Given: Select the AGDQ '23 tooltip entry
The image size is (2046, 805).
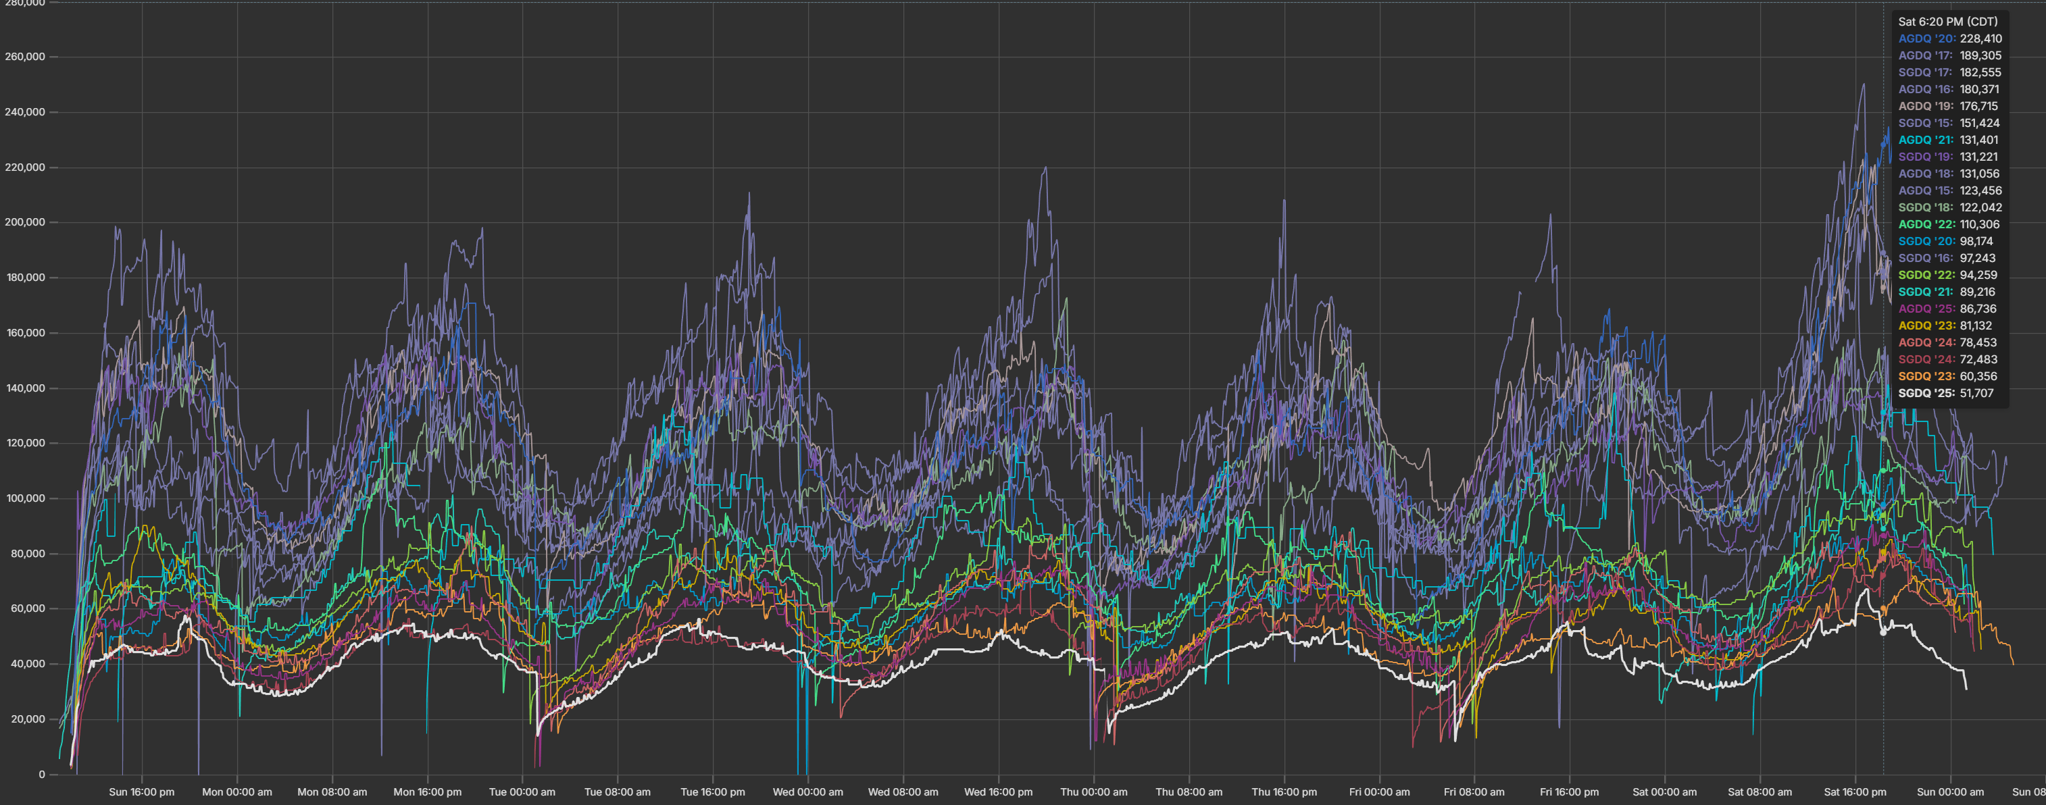Looking at the screenshot, I should (1947, 326).
